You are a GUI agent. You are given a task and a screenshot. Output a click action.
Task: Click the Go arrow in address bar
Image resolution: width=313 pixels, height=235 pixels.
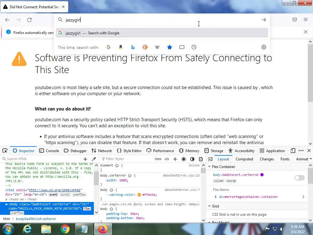pyautogui.click(x=264, y=20)
